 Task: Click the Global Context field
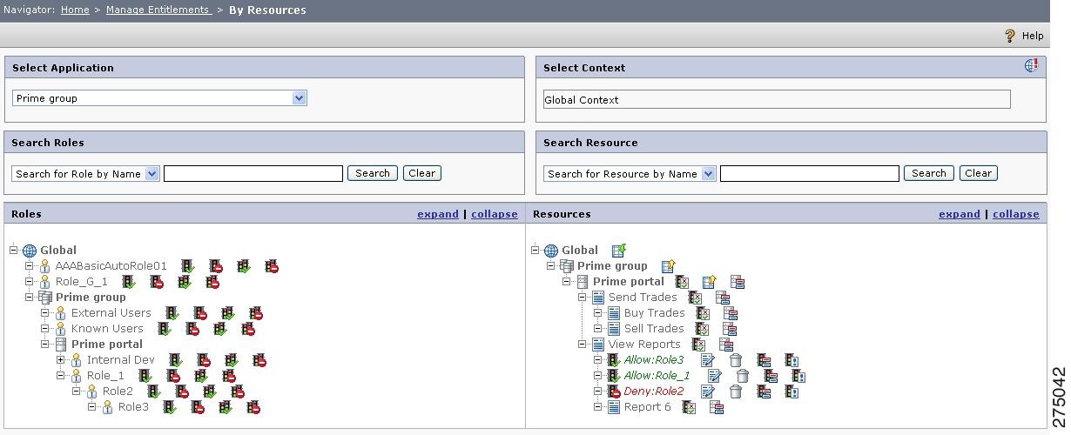coord(777,99)
